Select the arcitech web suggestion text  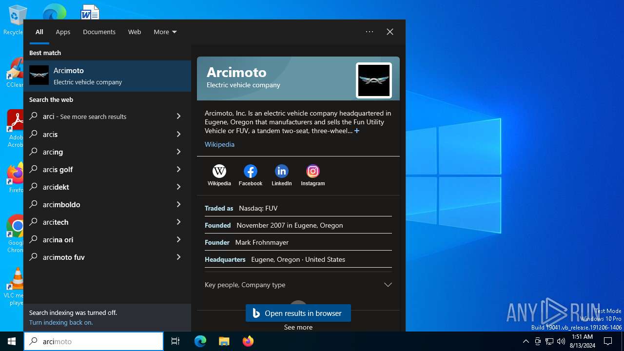click(56, 222)
